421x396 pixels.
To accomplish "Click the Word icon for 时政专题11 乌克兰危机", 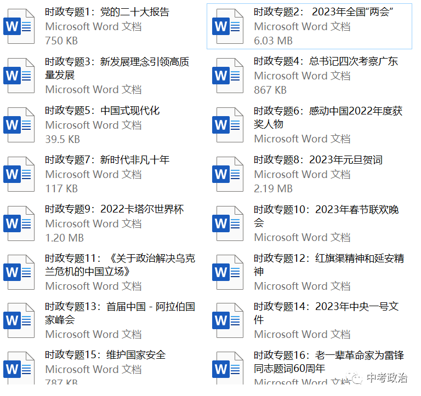I will click(x=19, y=272).
